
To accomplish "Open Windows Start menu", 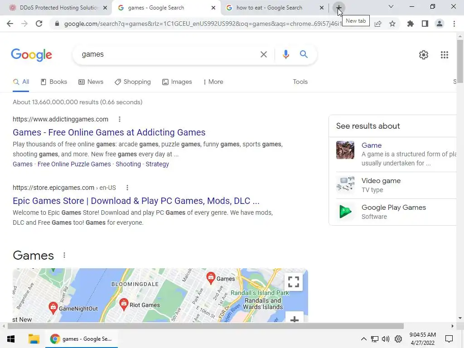I will (11, 339).
